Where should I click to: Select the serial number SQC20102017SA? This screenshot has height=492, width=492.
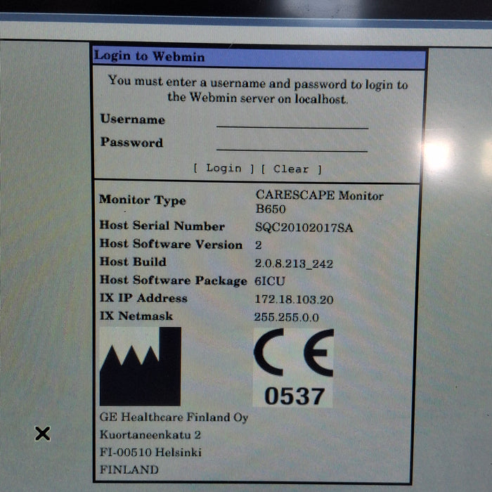pos(304,228)
